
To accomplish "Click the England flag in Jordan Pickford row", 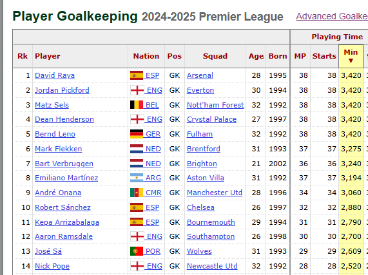I will pos(137,90).
